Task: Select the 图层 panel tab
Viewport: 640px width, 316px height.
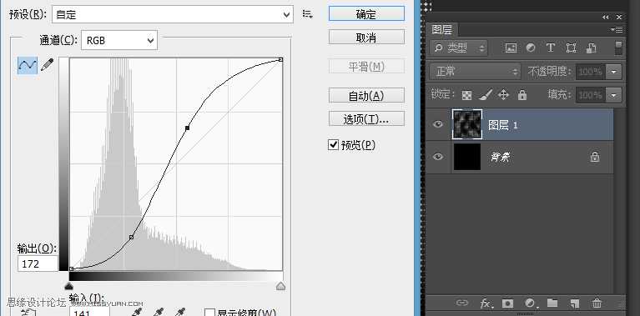Action: pyautogui.click(x=441, y=29)
